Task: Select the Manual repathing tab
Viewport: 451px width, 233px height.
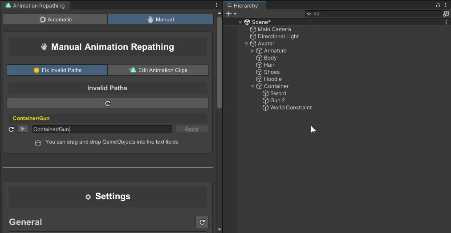Action: point(160,20)
